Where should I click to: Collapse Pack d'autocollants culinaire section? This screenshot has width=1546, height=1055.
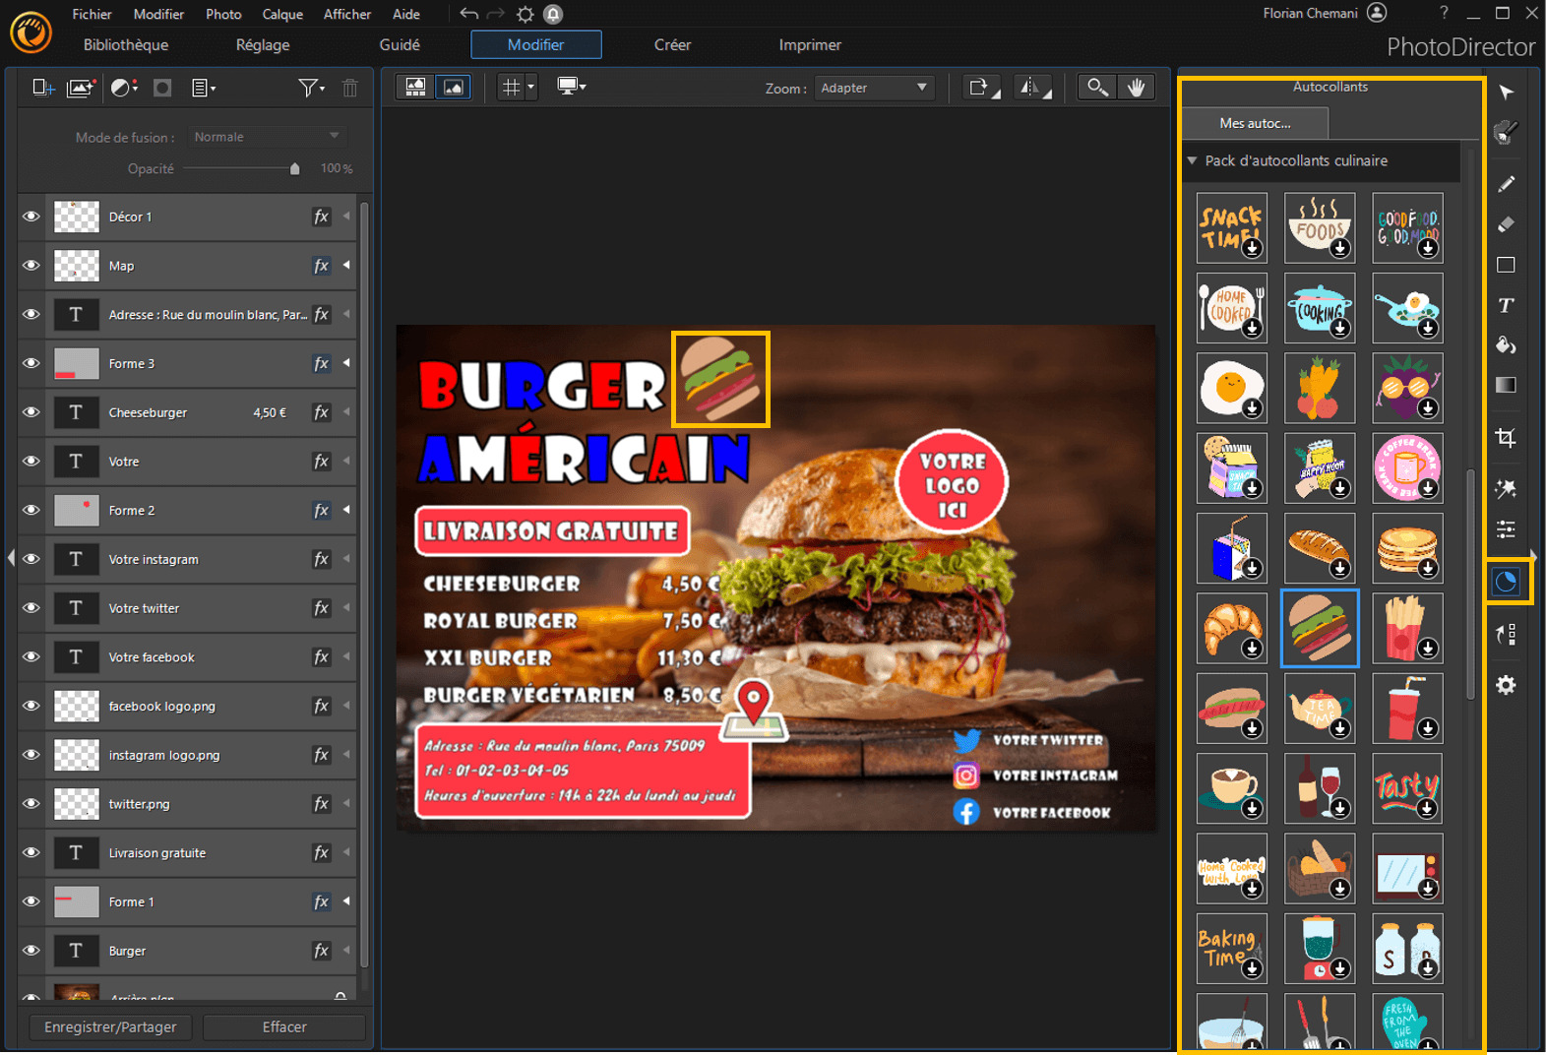tap(1193, 160)
